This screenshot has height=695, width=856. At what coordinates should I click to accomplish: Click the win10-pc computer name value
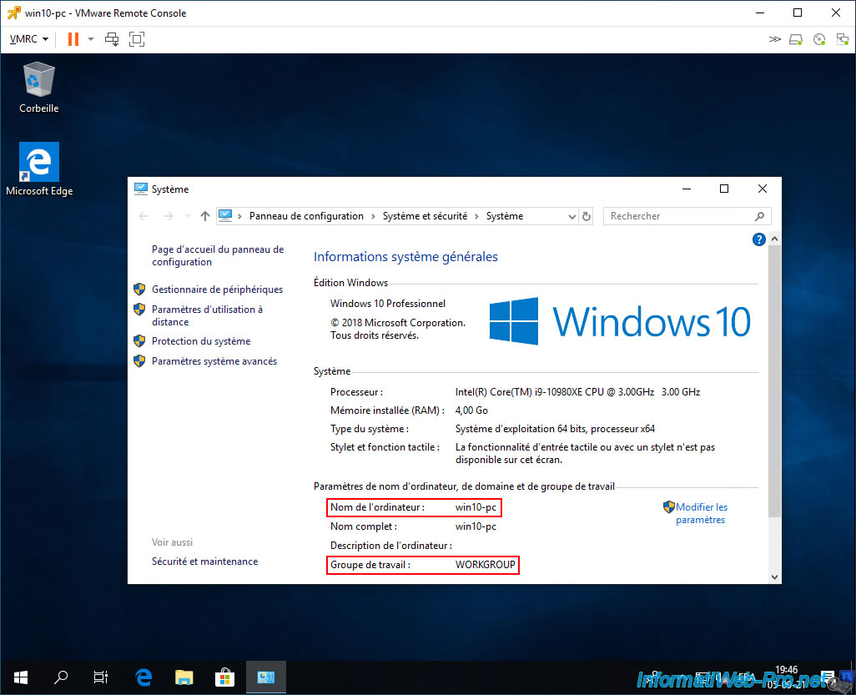(476, 507)
